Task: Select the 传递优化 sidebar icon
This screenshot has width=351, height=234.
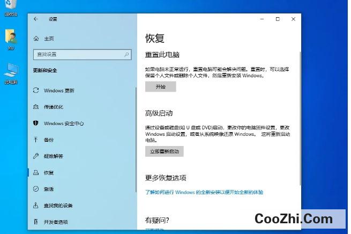Action: point(36,107)
